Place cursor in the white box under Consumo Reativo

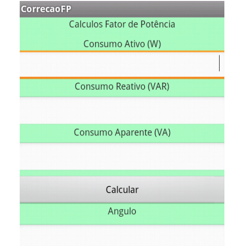pos(122,110)
